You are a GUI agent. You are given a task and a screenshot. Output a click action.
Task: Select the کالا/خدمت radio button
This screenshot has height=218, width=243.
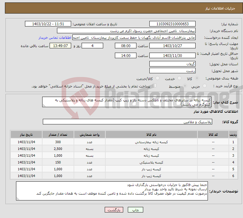(x=157, y=78)
